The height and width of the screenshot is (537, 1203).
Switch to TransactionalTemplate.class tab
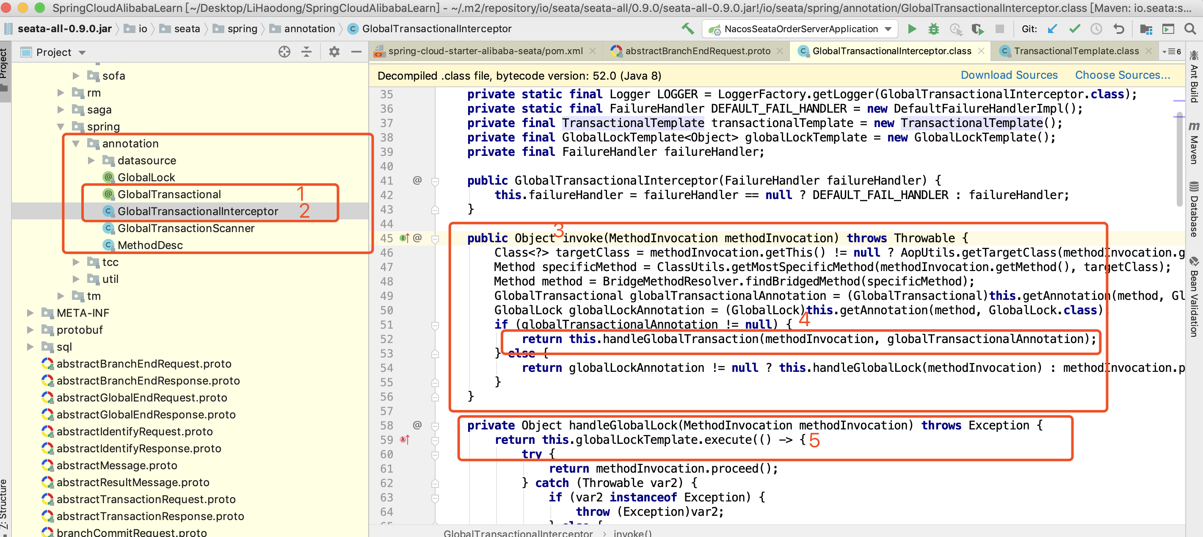coord(1076,51)
